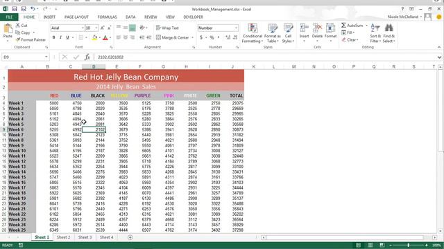
Task: Click Increase Decimal icon
Action: [x=228, y=37]
